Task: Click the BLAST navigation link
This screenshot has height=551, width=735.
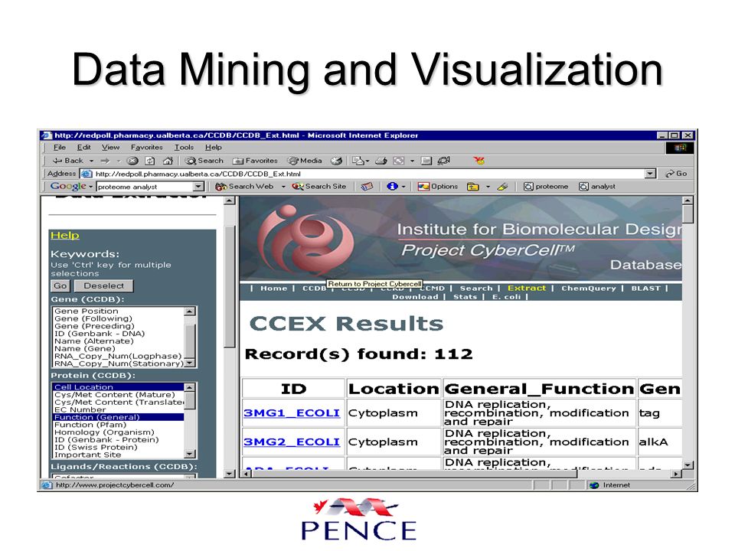Action: coord(645,289)
